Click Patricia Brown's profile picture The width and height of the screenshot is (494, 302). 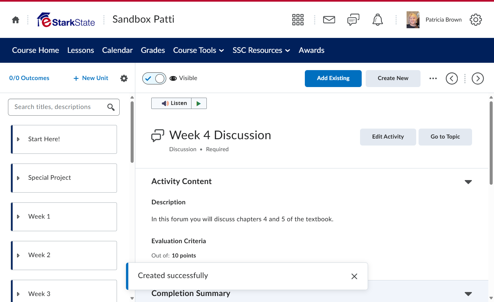coord(413,20)
